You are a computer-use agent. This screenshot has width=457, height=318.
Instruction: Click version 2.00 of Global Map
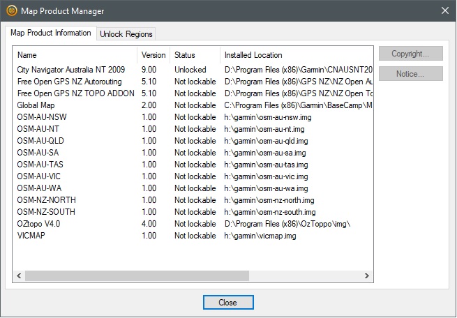click(149, 105)
